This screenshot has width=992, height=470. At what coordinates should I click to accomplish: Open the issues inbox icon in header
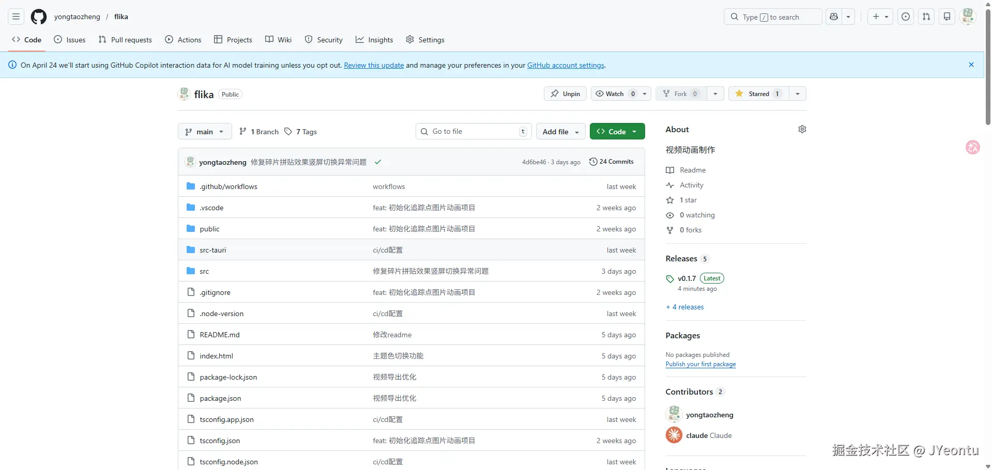[x=906, y=17]
